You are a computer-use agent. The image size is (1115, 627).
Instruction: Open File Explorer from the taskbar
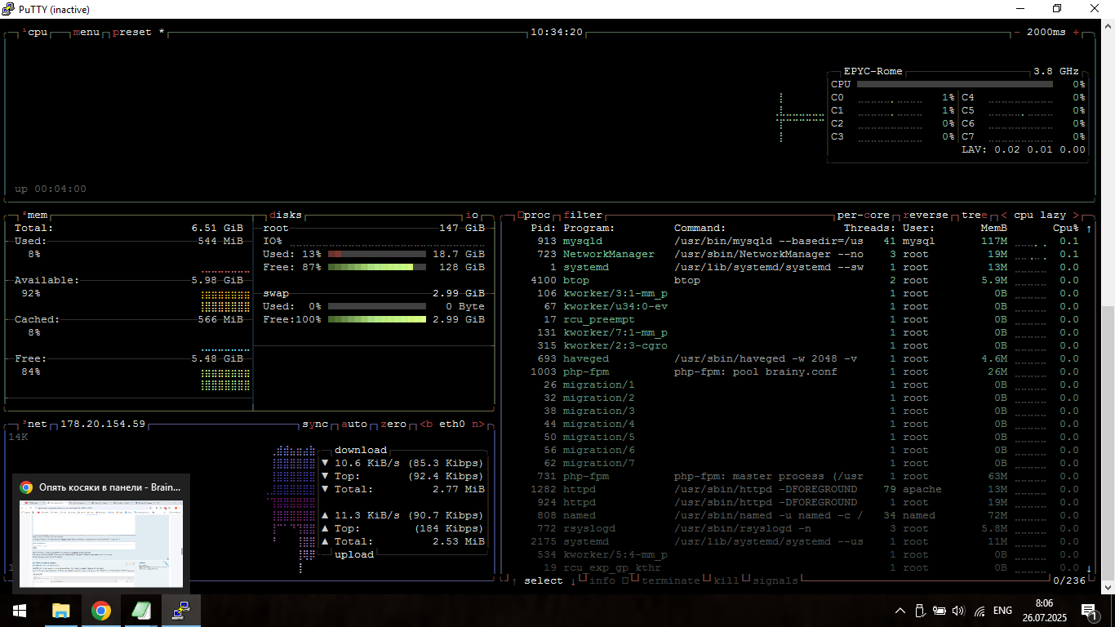(x=60, y=611)
